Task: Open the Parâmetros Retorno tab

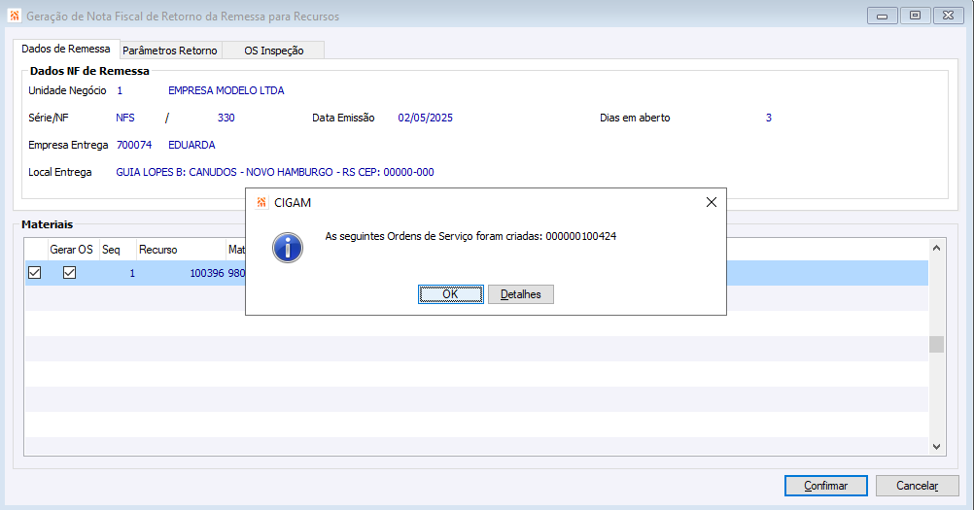Action: (170, 51)
